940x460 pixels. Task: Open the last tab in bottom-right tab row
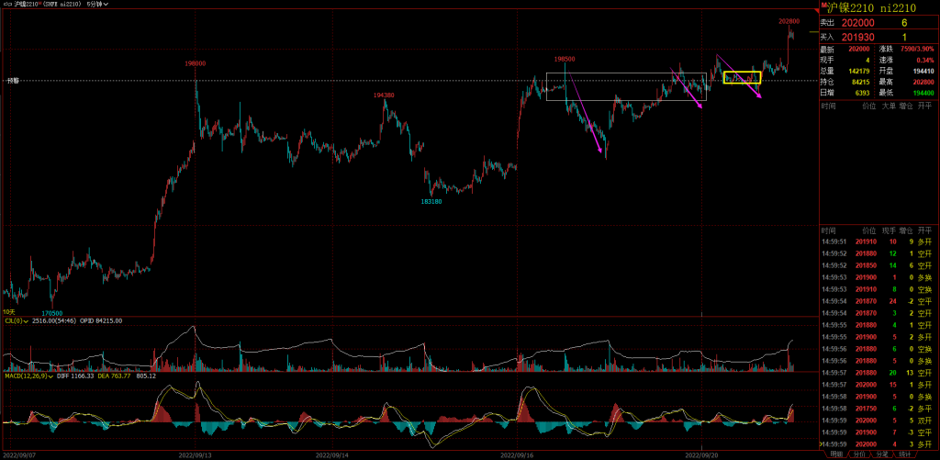(905, 454)
